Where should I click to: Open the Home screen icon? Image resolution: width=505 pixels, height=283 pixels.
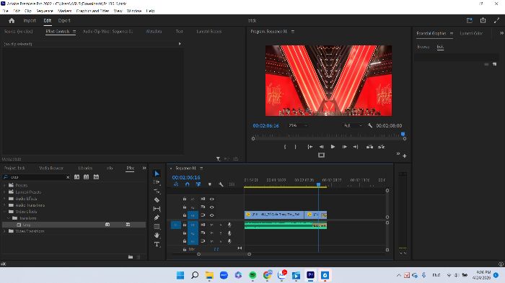12,21
